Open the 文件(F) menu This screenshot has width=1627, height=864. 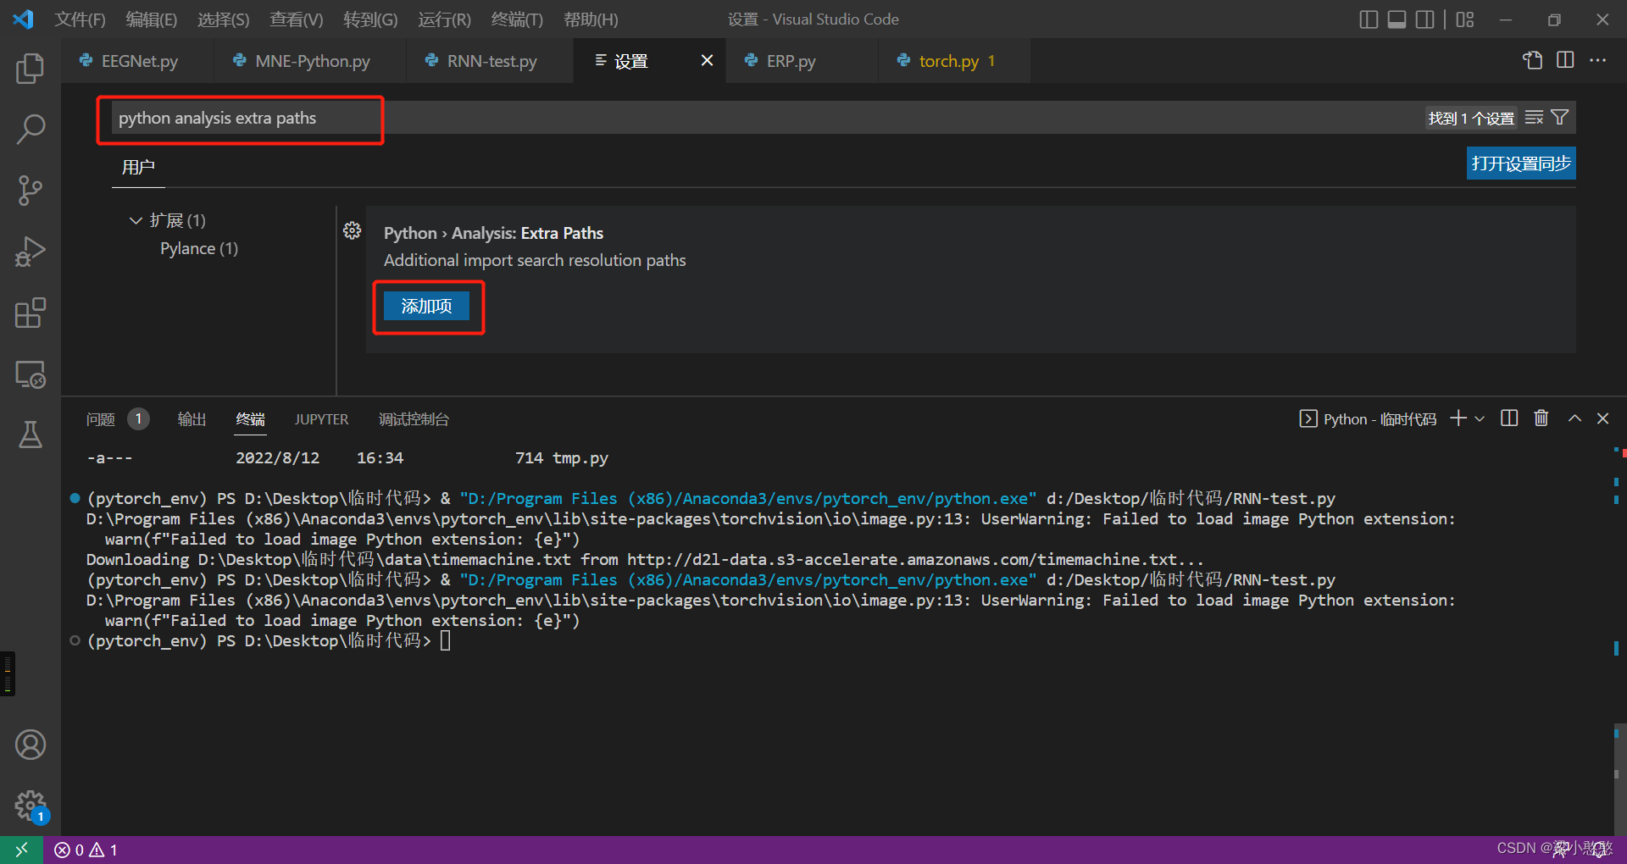[80, 19]
